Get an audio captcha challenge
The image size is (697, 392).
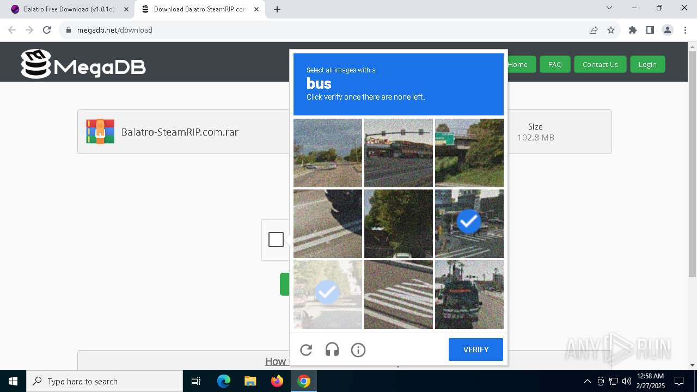332,350
